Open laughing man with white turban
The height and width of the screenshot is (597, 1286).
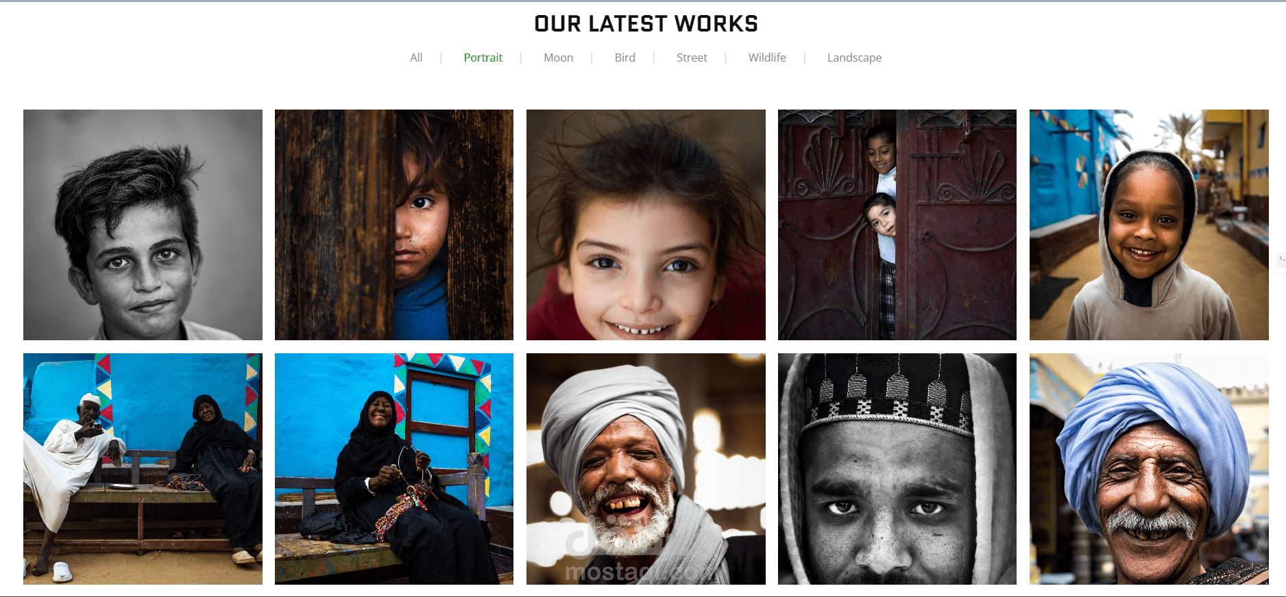click(646, 469)
